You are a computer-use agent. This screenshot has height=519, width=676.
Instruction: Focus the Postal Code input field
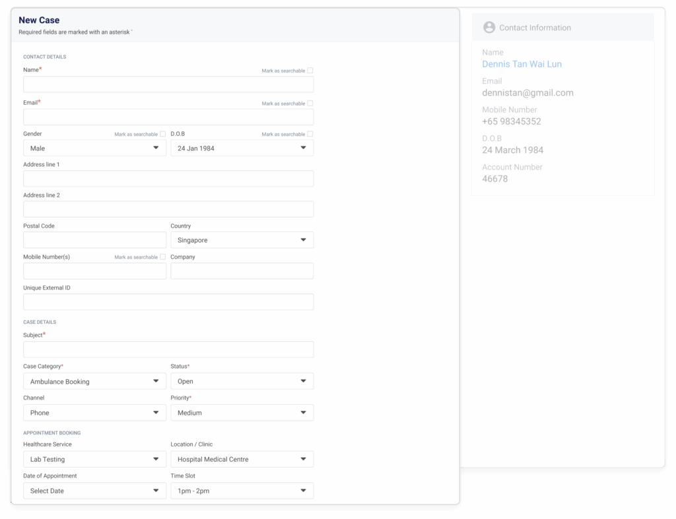(94, 240)
